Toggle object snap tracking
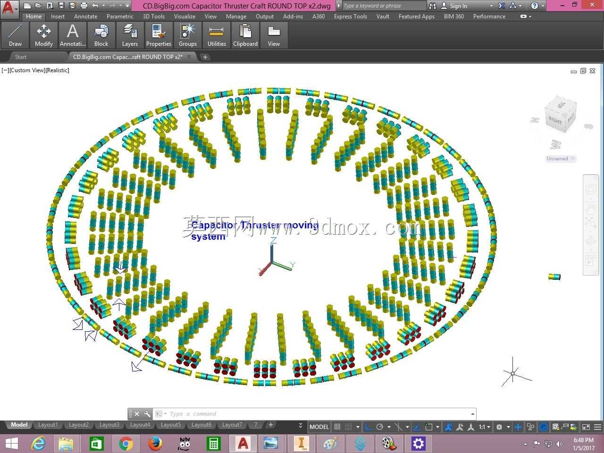Image resolution: width=604 pixels, height=453 pixels. pyautogui.click(x=417, y=427)
